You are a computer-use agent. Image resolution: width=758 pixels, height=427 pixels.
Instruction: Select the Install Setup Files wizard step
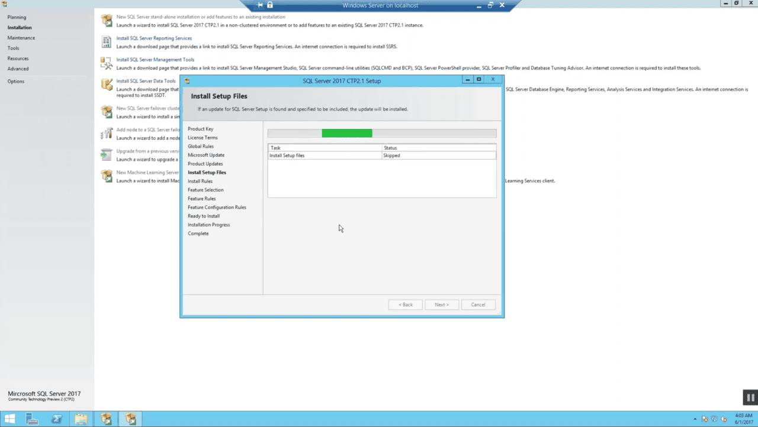(x=207, y=173)
